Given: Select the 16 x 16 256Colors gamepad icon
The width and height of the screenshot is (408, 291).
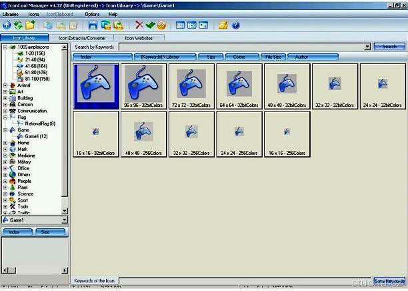Looking at the screenshot, I should [287, 134].
